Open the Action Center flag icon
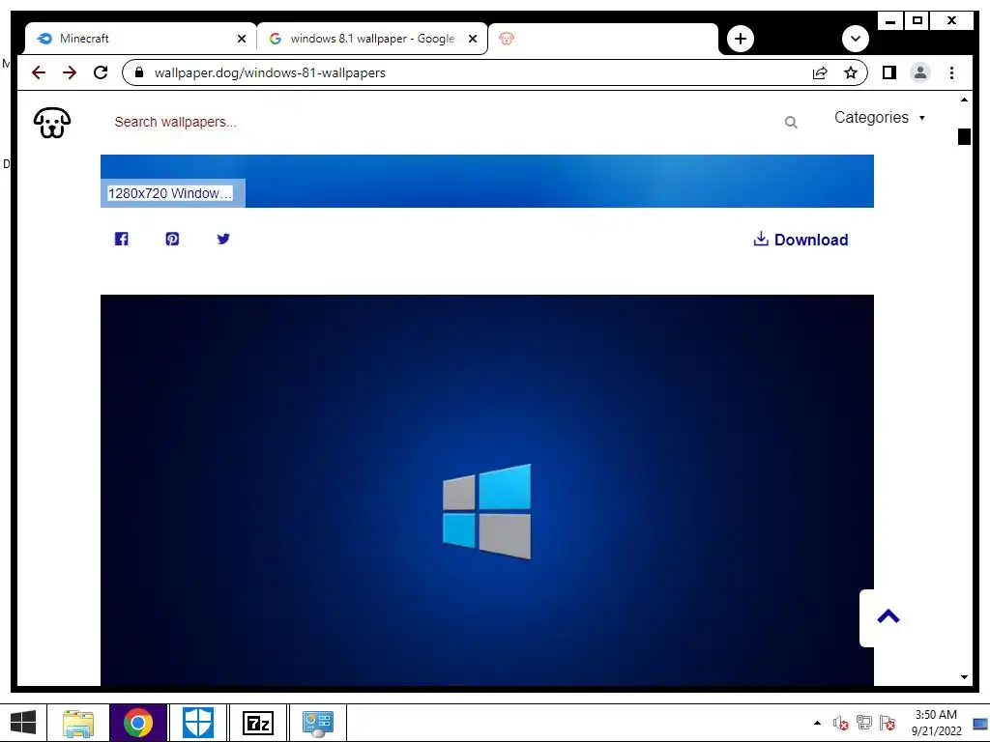This screenshot has width=990, height=742. tap(888, 723)
